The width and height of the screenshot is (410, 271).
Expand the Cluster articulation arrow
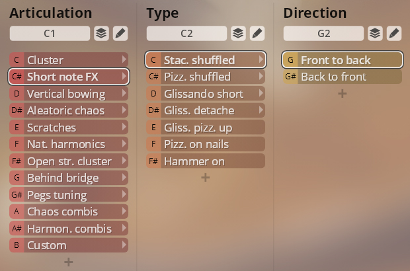[x=124, y=60]
